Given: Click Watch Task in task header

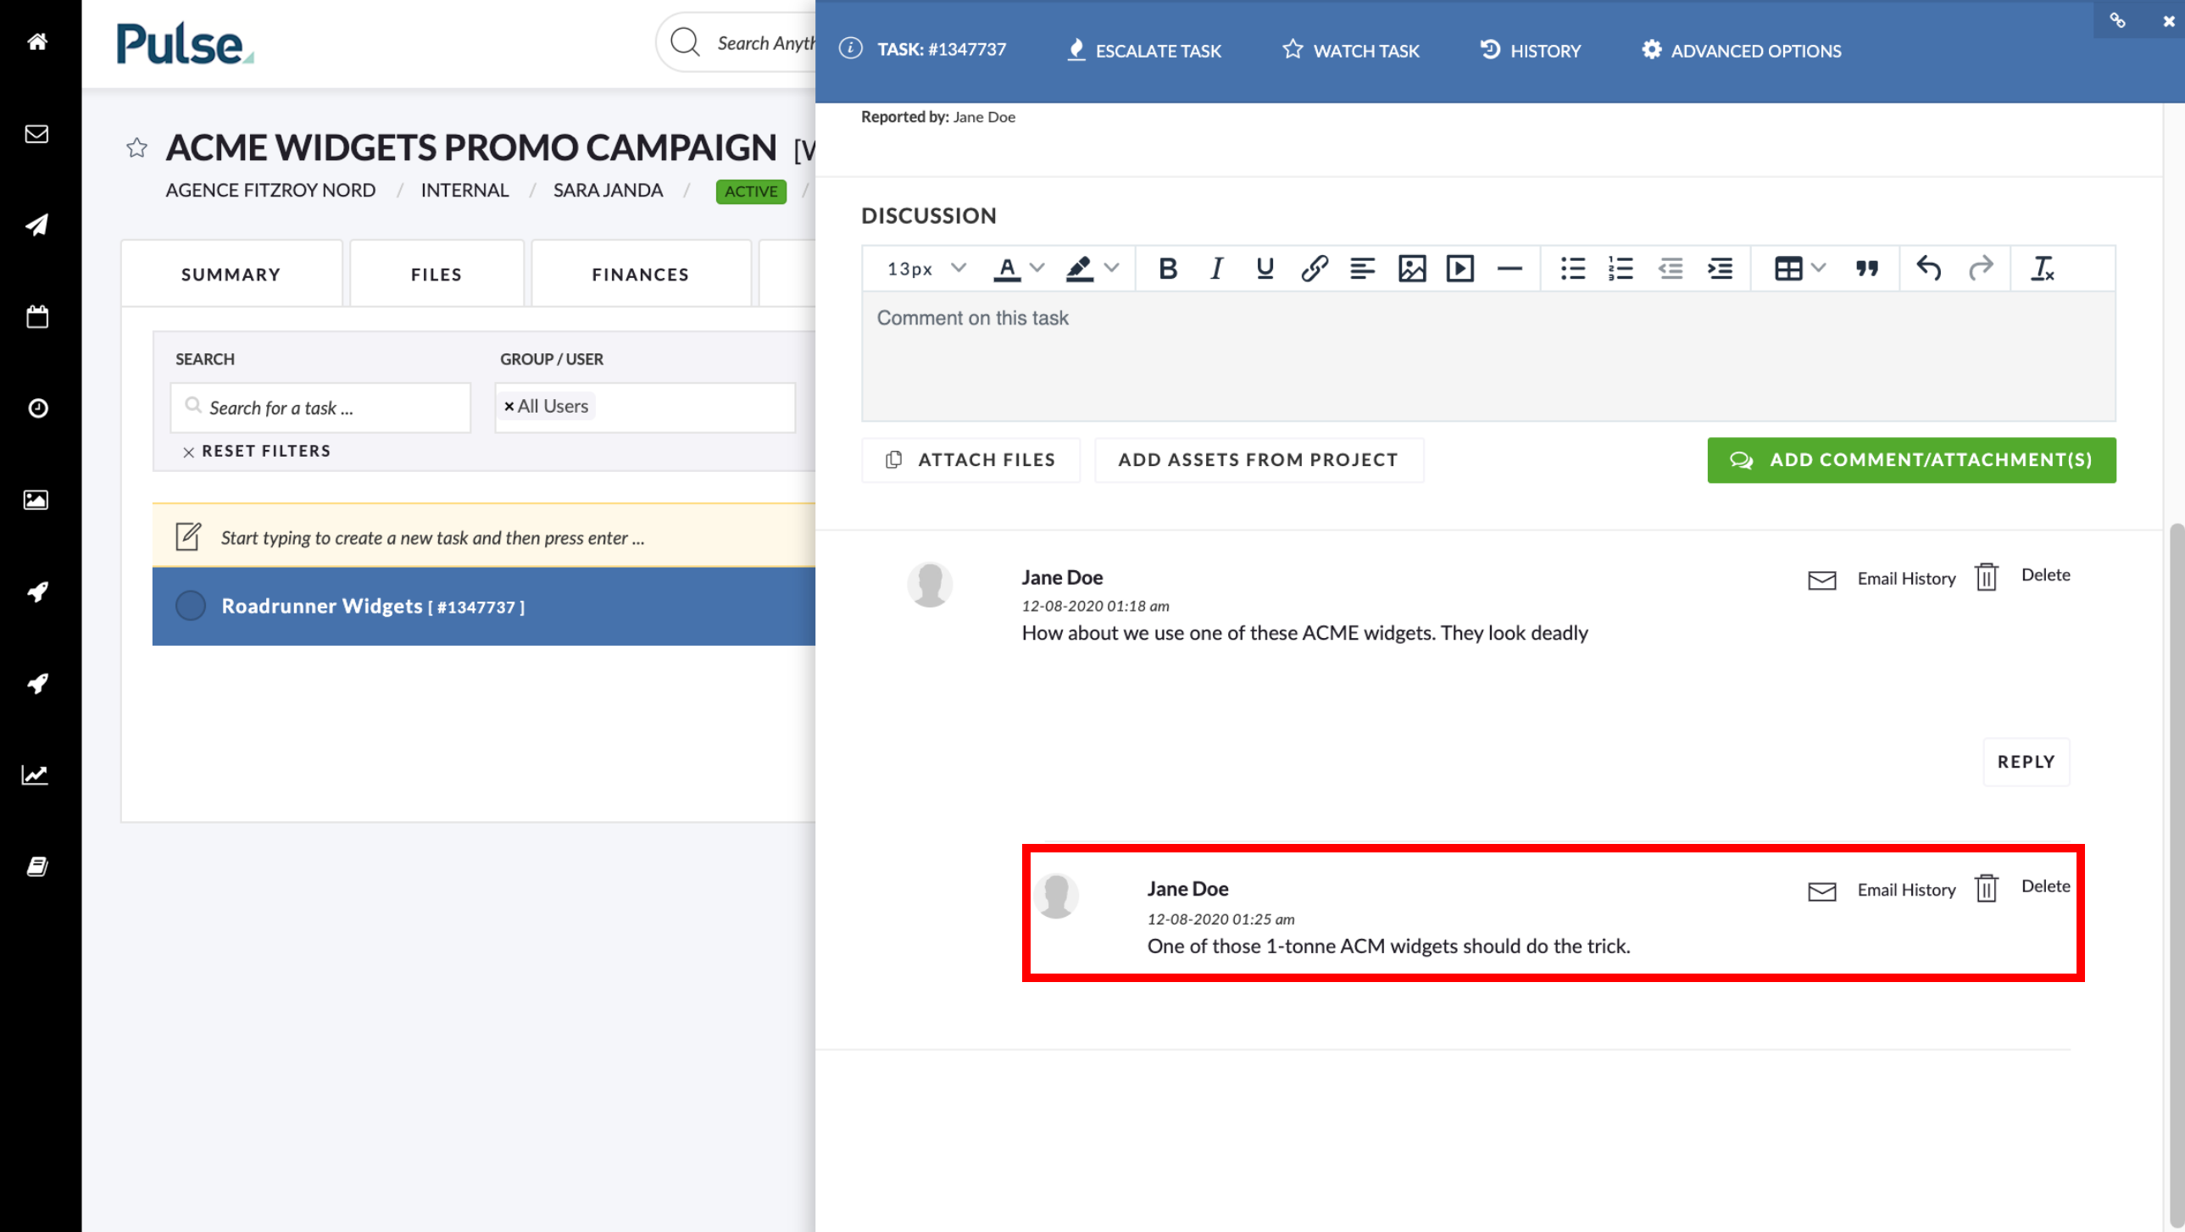Looking at the screenshot, I should click(1350, 50).
